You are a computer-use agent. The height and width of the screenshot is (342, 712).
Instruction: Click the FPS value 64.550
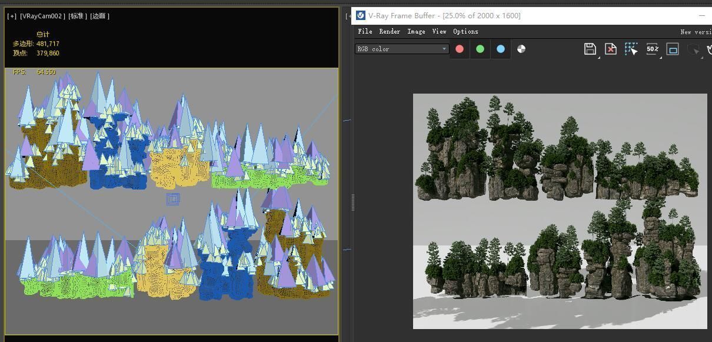pos(46,72)
